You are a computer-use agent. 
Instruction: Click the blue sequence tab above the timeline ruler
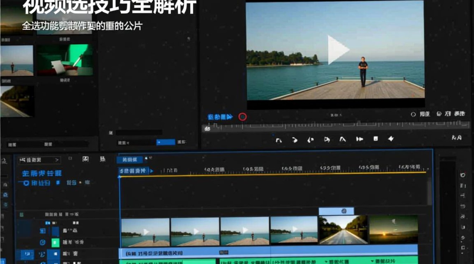tap(129, 159)
